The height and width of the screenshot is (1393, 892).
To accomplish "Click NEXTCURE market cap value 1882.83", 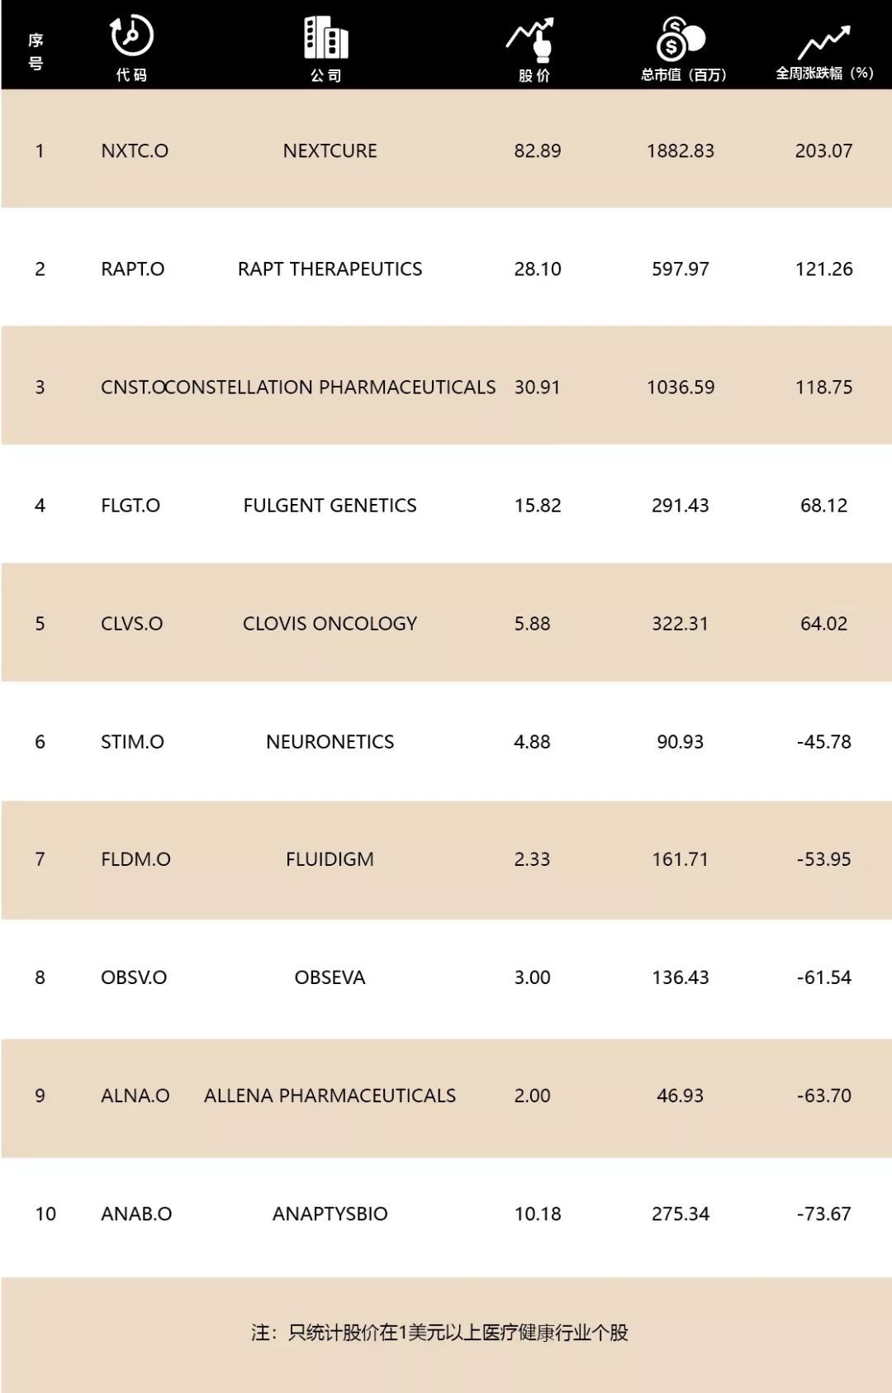I will click(680, 150).
